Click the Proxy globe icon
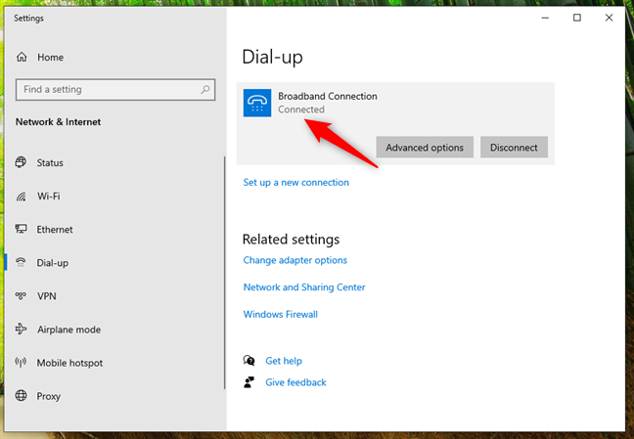 coord(21,395)
